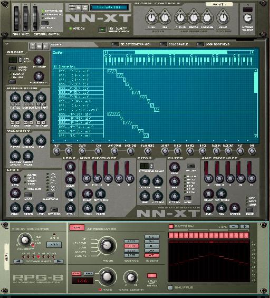The width and height of the screenshot is (270, 298).
Task: Click the RPG-8 Rate knob
Action: point(107,277)
